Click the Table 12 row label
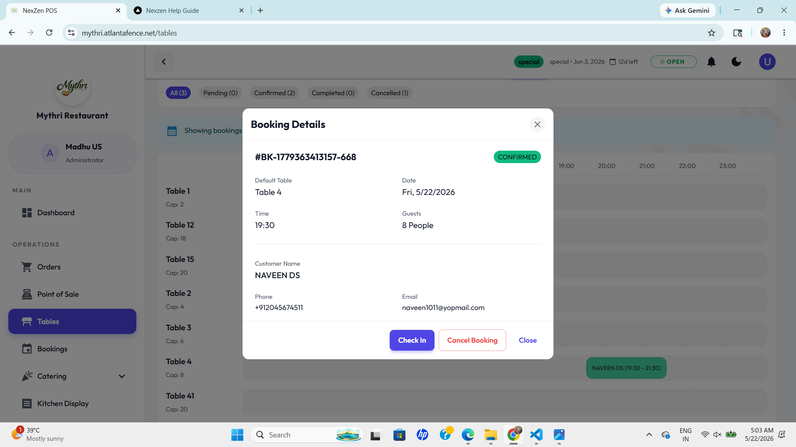This screenshot has height=447, width=796. [180, 225]
